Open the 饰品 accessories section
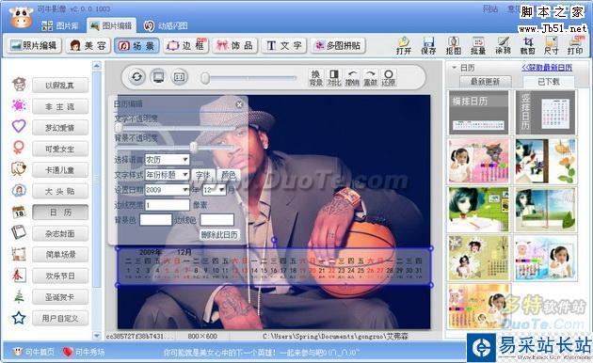The width and height of the screenshot is (593, 363). [x=234, y=46]
